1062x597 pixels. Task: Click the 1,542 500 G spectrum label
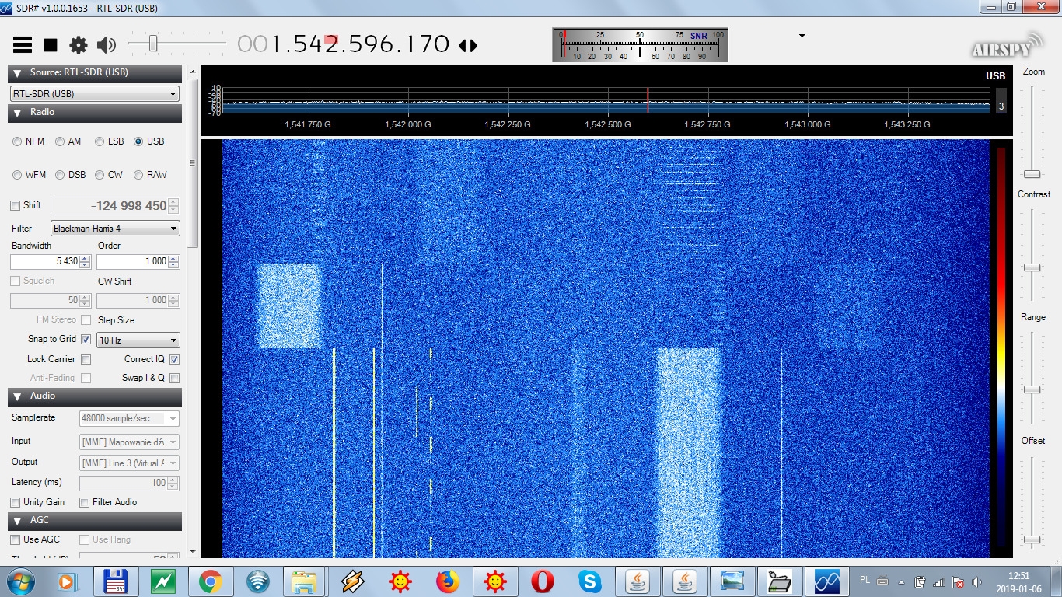pyautogui.click(x=608, y=124)
